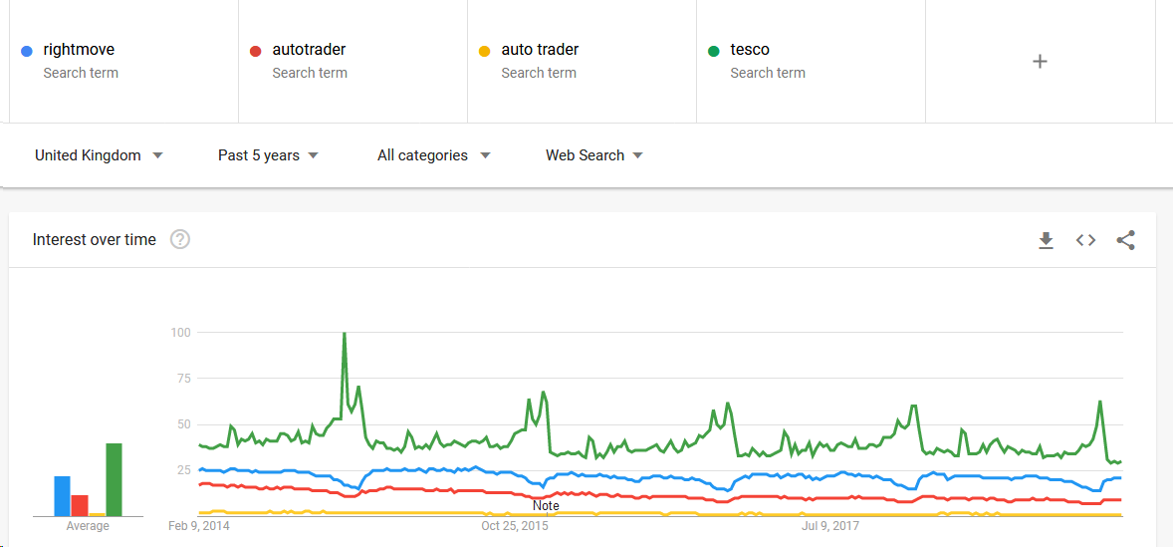Screen dimensions: 1173x547
Task: Click the green Average bar for tesco
Action: click(x=114, y=479)
